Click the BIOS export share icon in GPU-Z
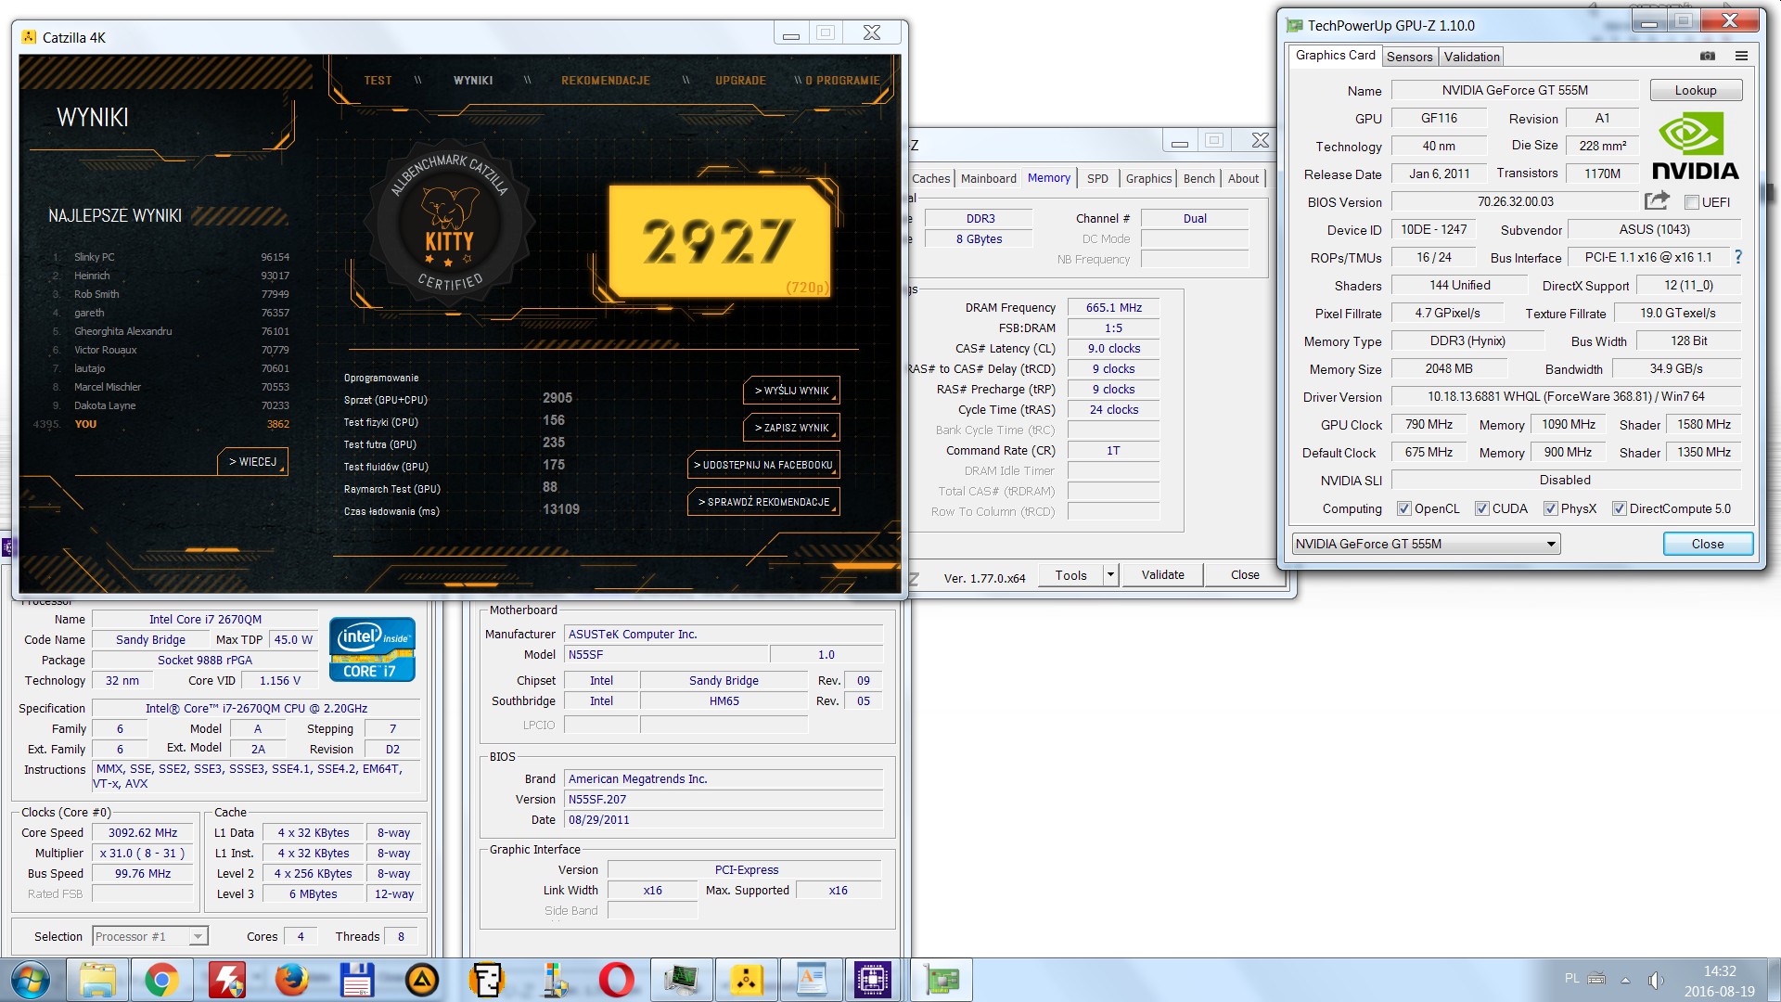 pyautogui.click(x=1657, y=200)
